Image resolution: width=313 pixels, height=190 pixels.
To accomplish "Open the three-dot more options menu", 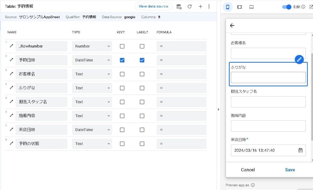I will (209, 6).
